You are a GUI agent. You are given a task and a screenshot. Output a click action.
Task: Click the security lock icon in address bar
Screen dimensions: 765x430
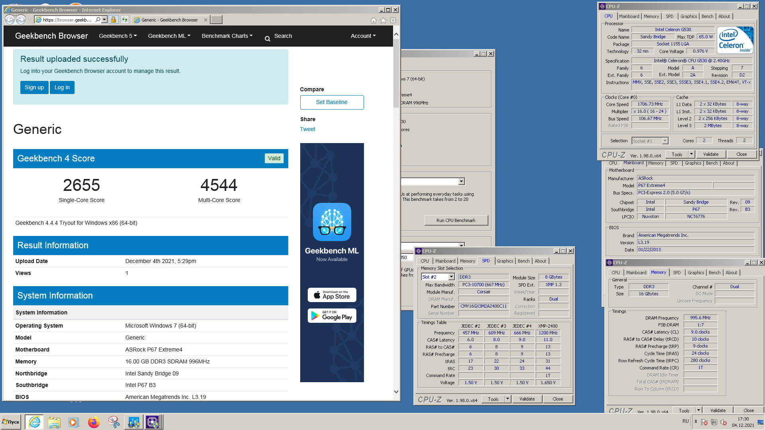(x=113, y=20)
